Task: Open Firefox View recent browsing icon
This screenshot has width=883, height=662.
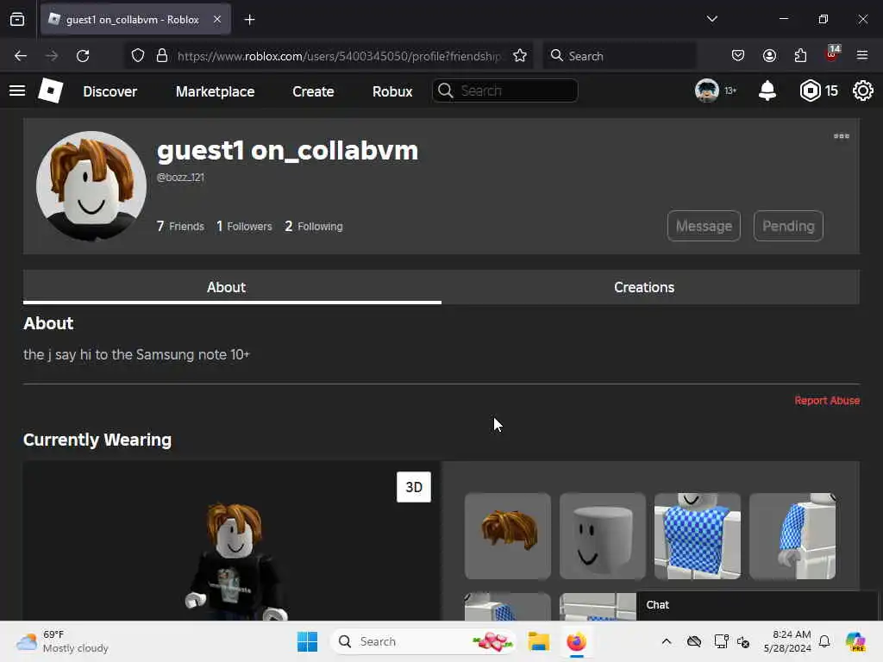Action: tap(17, 20)
